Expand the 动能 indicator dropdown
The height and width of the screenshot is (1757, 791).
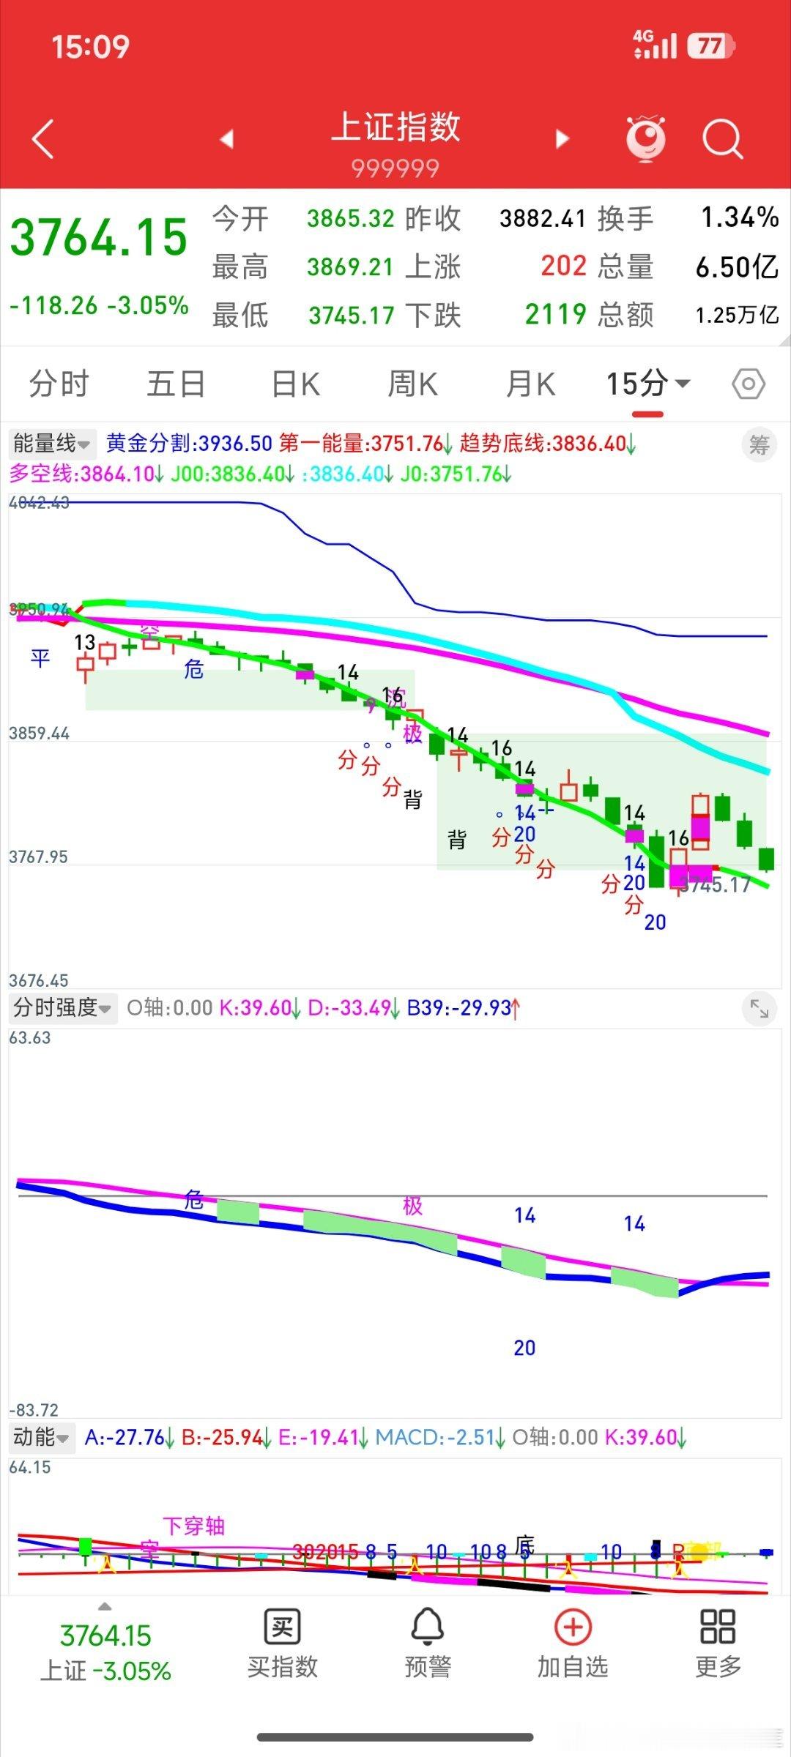coord(42,1437)
